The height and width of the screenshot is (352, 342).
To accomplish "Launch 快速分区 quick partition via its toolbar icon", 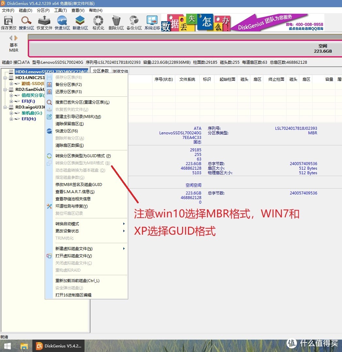I will coord(62,22).
